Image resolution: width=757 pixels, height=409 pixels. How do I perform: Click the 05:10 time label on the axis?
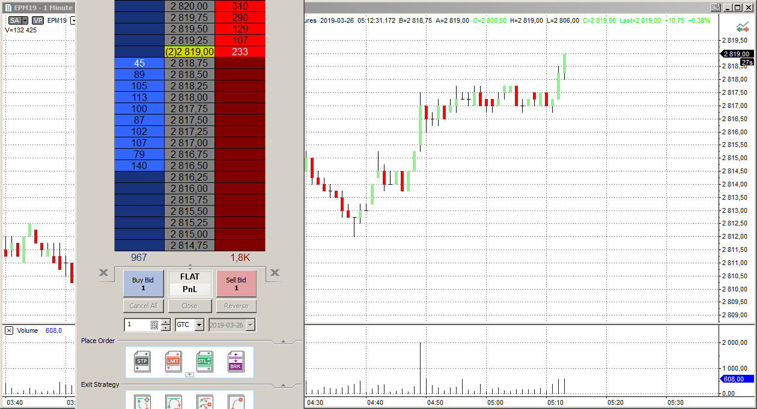coord(556,402)
